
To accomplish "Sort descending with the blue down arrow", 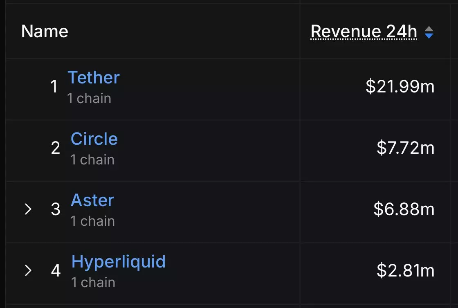I will 429,36.
